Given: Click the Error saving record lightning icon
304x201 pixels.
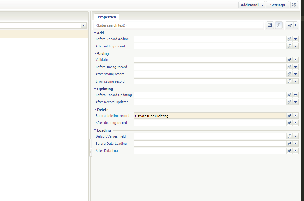Looking at the screenshot, I should [290, 81].
